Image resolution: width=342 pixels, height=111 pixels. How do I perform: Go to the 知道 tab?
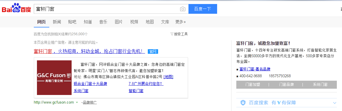point(88,22)
